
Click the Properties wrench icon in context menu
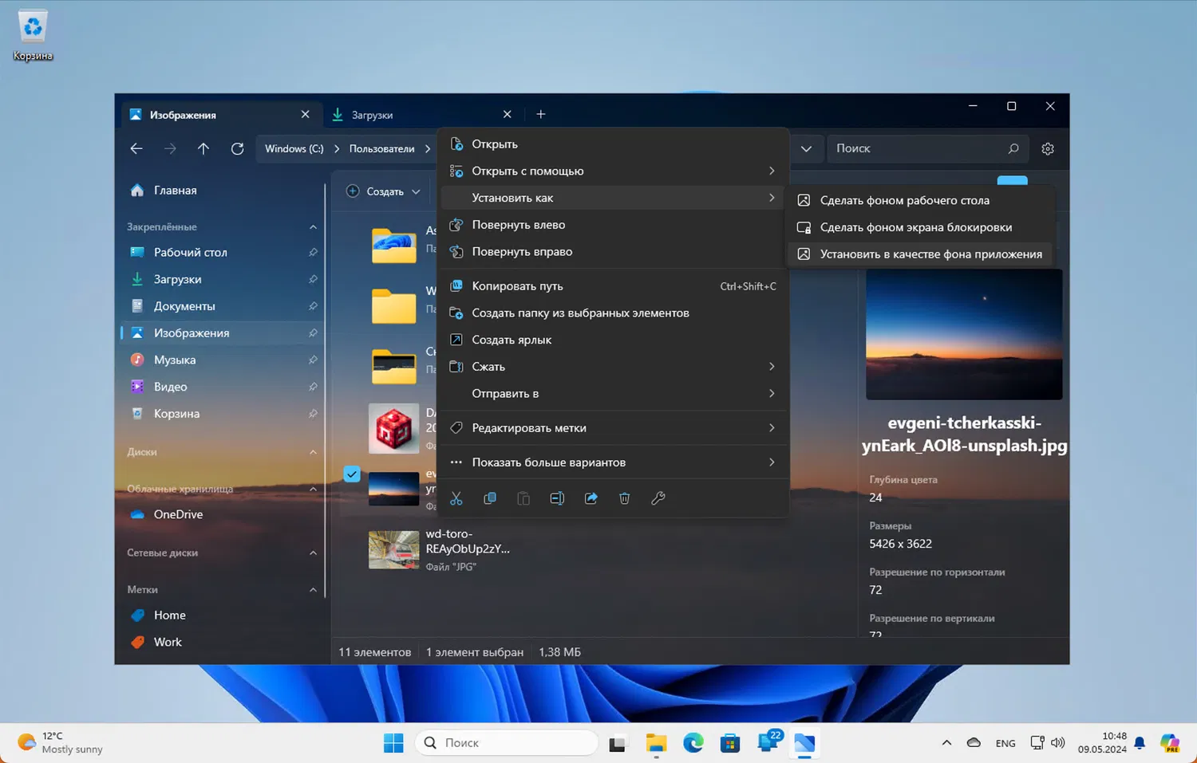click(658, 498)
